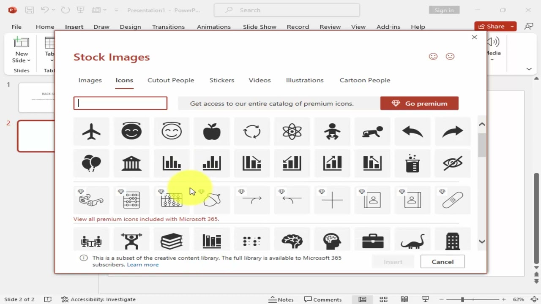
Task: Click the zoom in plus button
Action: click(x=503, y=299)
